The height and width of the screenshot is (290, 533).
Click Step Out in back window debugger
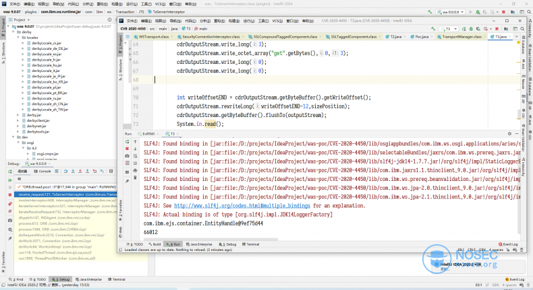[87, 172]
